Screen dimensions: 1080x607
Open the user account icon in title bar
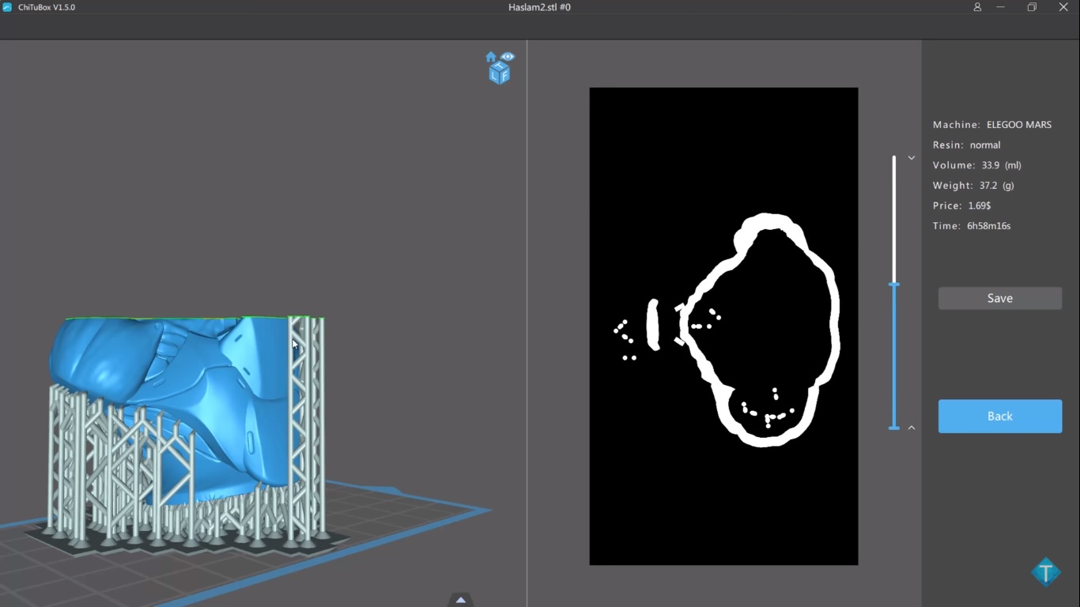coord(977,7)
